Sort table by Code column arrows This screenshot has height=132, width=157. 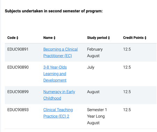[x=17, y=38]
